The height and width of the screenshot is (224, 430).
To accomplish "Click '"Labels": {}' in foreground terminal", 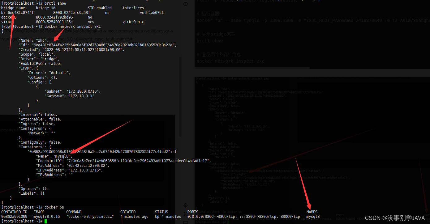I will pyautogui.click(x=32, y=193).
